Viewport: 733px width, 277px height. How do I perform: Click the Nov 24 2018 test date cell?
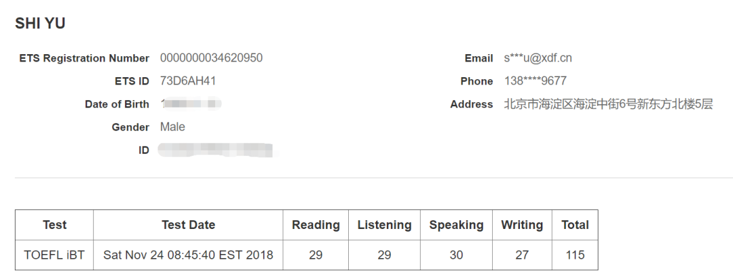[x=188, y=255]
